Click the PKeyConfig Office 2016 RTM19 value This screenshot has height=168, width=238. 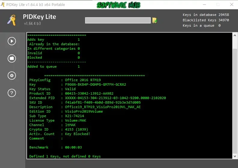tap(83, 80)
